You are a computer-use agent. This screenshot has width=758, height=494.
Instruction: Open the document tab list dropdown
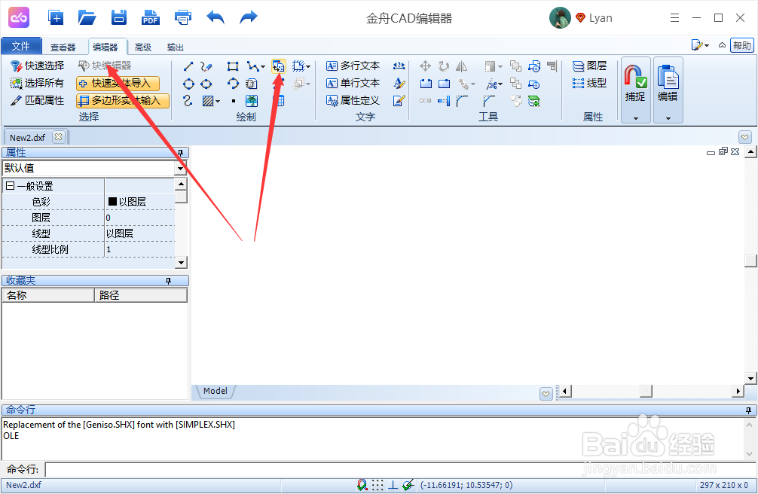click(x=745, y=137)
